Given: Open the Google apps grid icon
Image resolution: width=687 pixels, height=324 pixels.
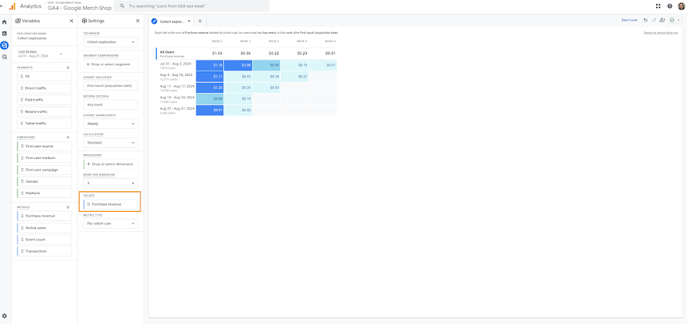Looking at the screenshot, I should coord(658,6).
